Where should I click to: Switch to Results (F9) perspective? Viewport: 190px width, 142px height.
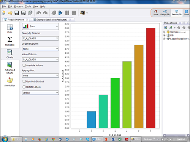[x=177, y=12]
